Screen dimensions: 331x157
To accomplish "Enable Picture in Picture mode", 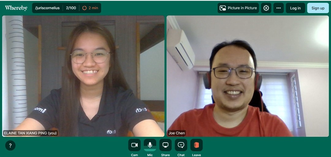I will coord(238,8).
